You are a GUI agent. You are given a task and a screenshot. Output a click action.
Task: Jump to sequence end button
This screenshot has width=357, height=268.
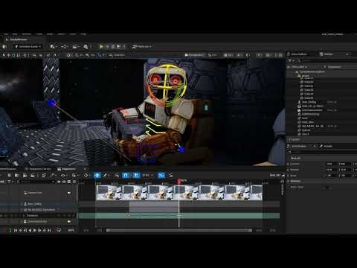tap(49, 230)
